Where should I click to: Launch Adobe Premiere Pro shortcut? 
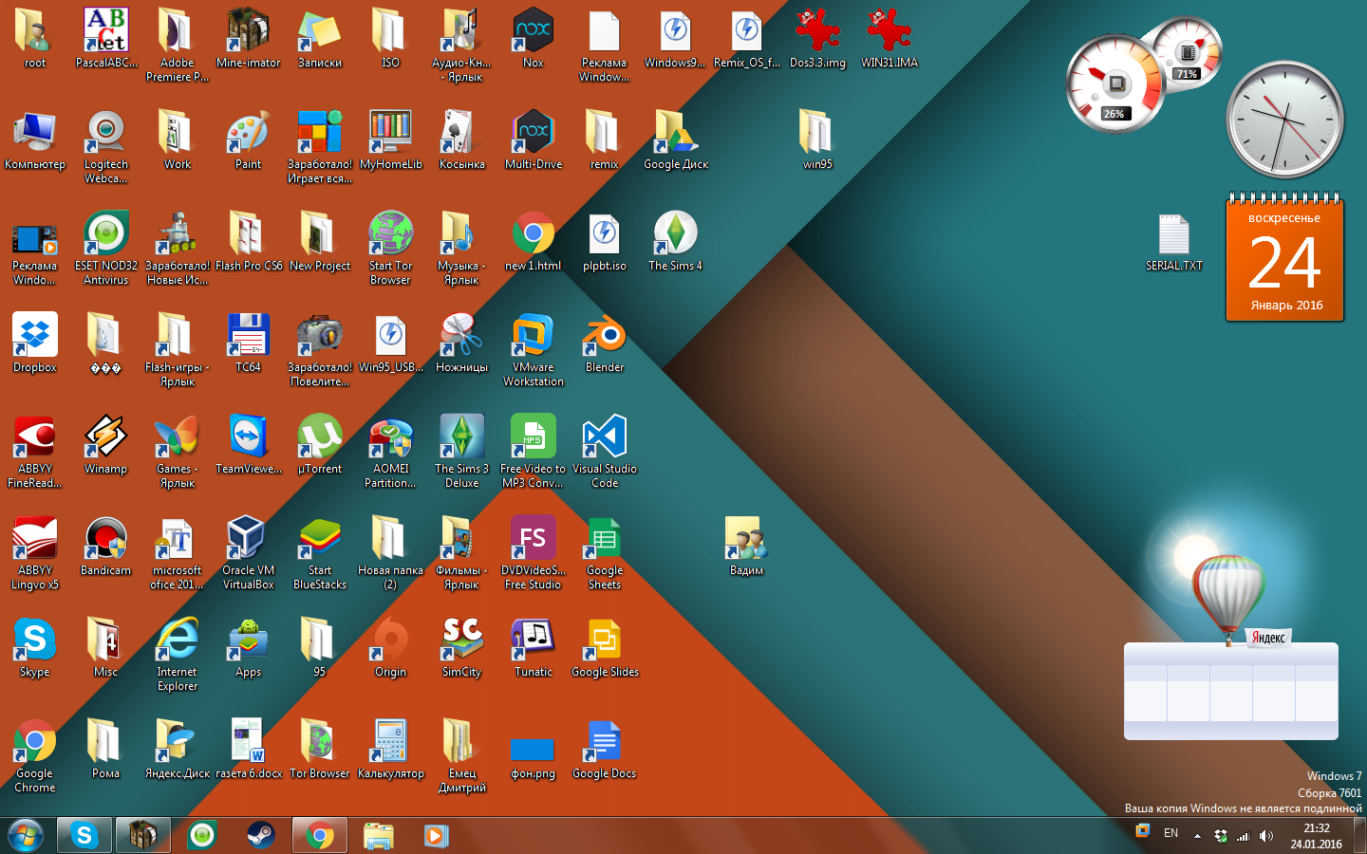[178, 45]
